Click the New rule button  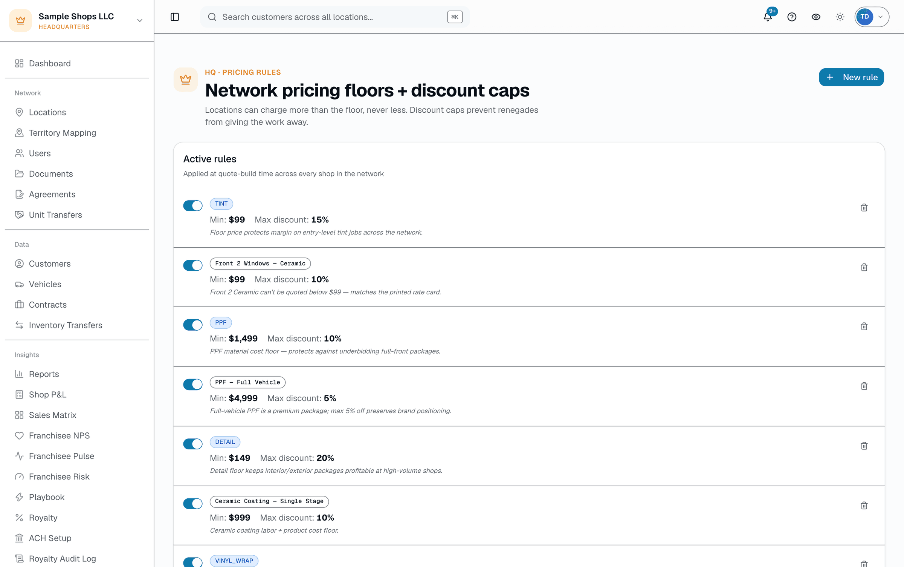[851, 77]
